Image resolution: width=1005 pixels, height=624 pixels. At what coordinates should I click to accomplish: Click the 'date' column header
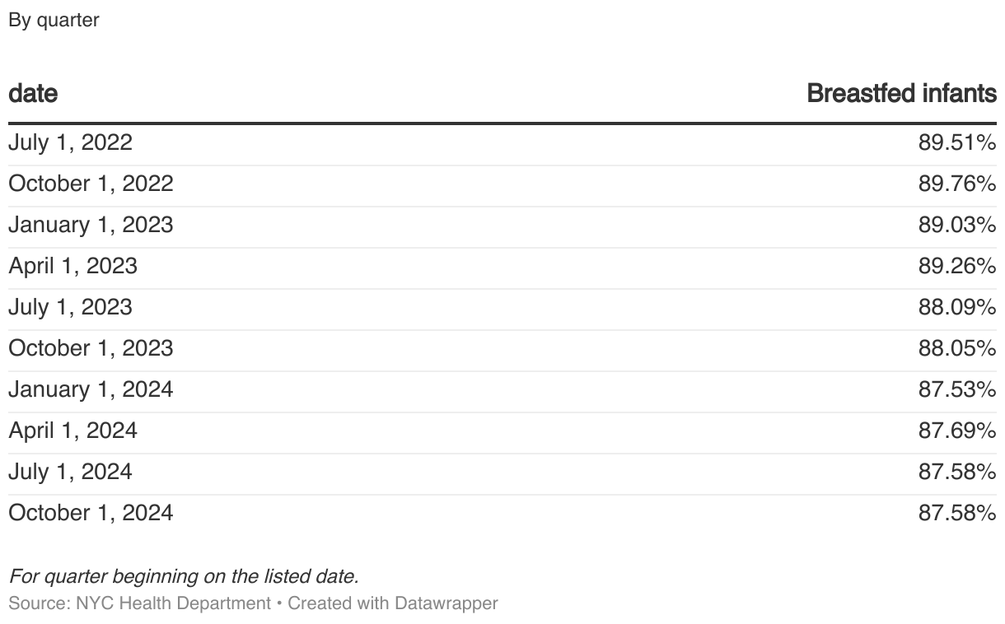coord(33,93)
